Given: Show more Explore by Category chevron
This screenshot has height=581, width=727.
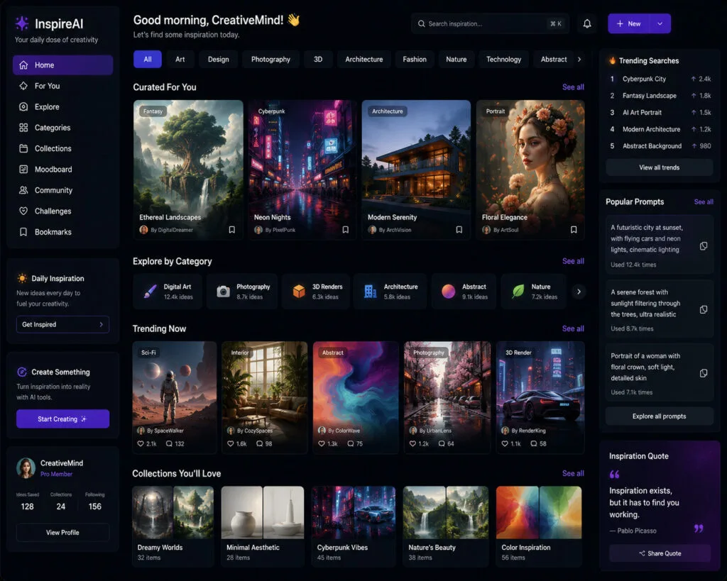Looking at the screenshot, I should [579, 292].
